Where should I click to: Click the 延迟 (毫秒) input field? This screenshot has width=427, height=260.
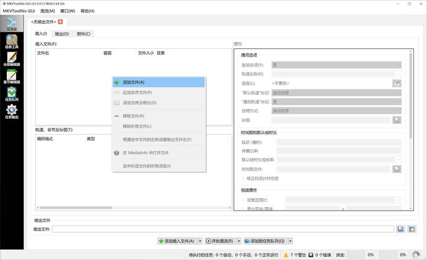pyautogui.click(x=339, y=142)
